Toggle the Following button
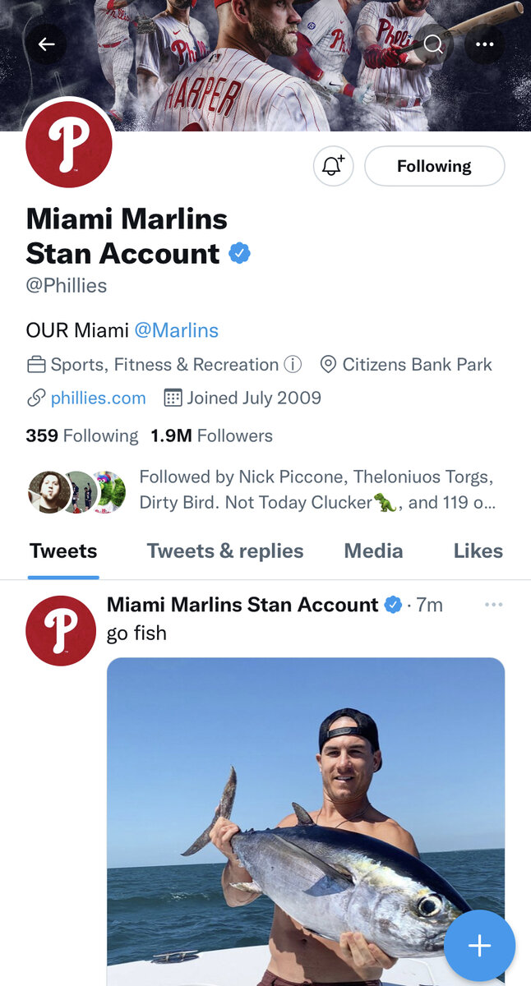The height and width of the screenshot is (986, 531). tap(434, 166)
